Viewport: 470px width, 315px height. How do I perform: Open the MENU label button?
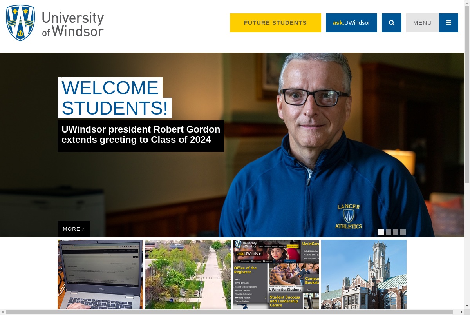pos(423,23)
